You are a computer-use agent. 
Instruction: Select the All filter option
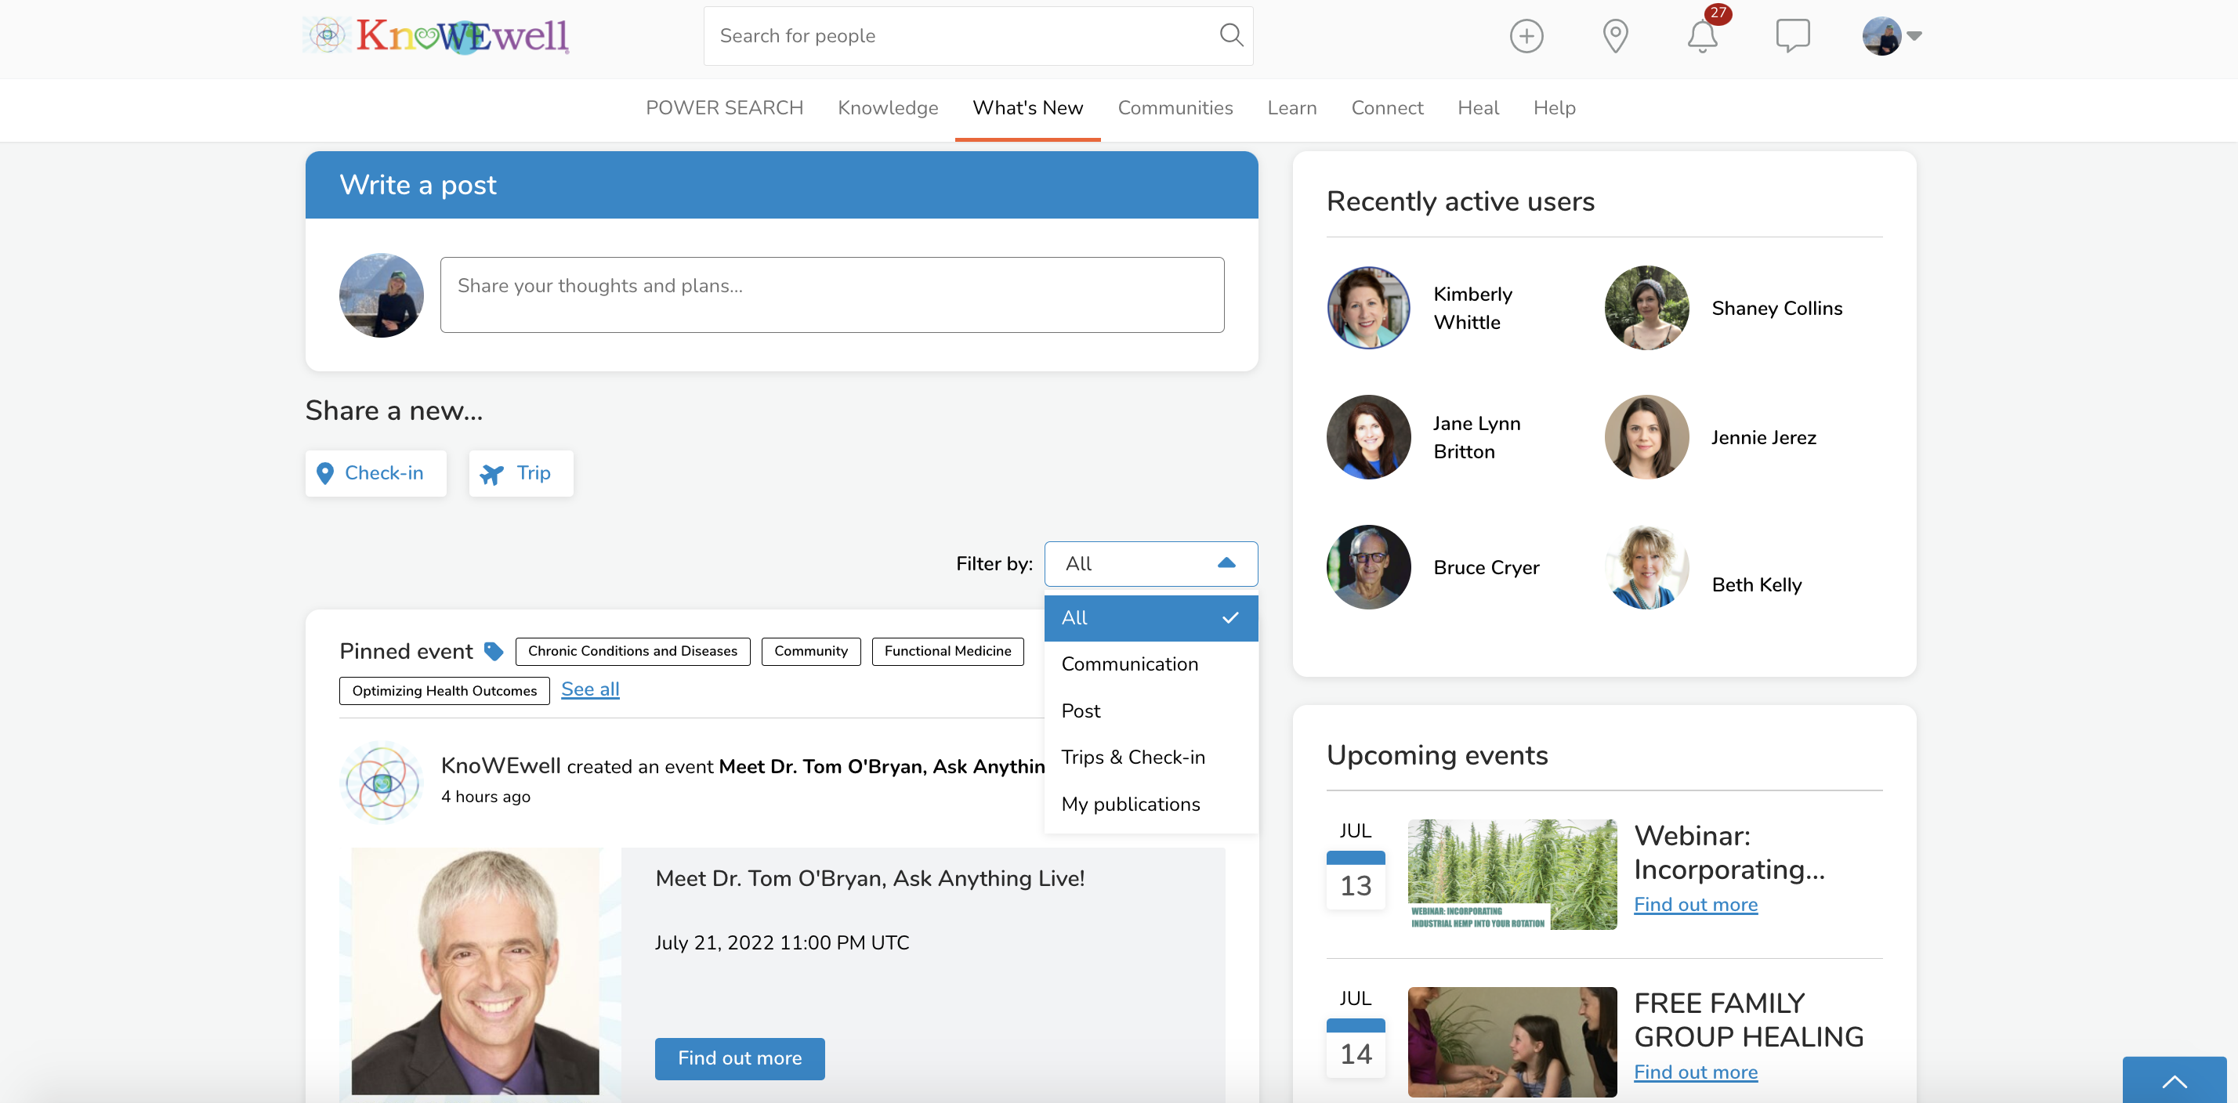tap(1150, 617)
